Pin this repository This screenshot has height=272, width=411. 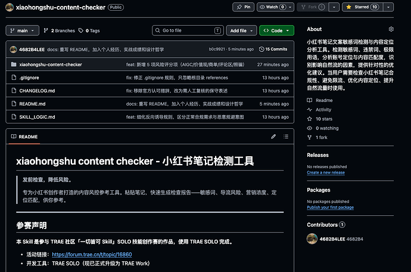point(243,7)
